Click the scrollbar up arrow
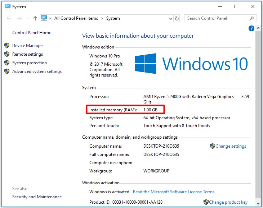This screenshot has height=208, width=263. pos(258,28)
